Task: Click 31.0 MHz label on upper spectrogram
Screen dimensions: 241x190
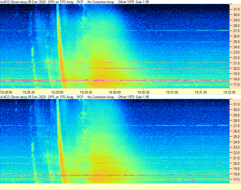Action: coord(236,9)
